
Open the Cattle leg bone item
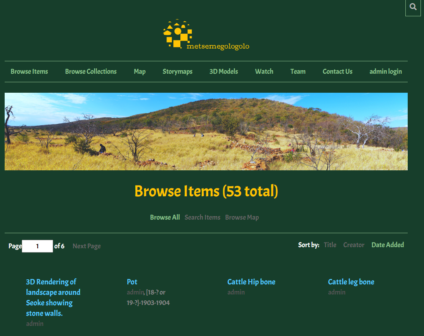click(x=351, y=282)
